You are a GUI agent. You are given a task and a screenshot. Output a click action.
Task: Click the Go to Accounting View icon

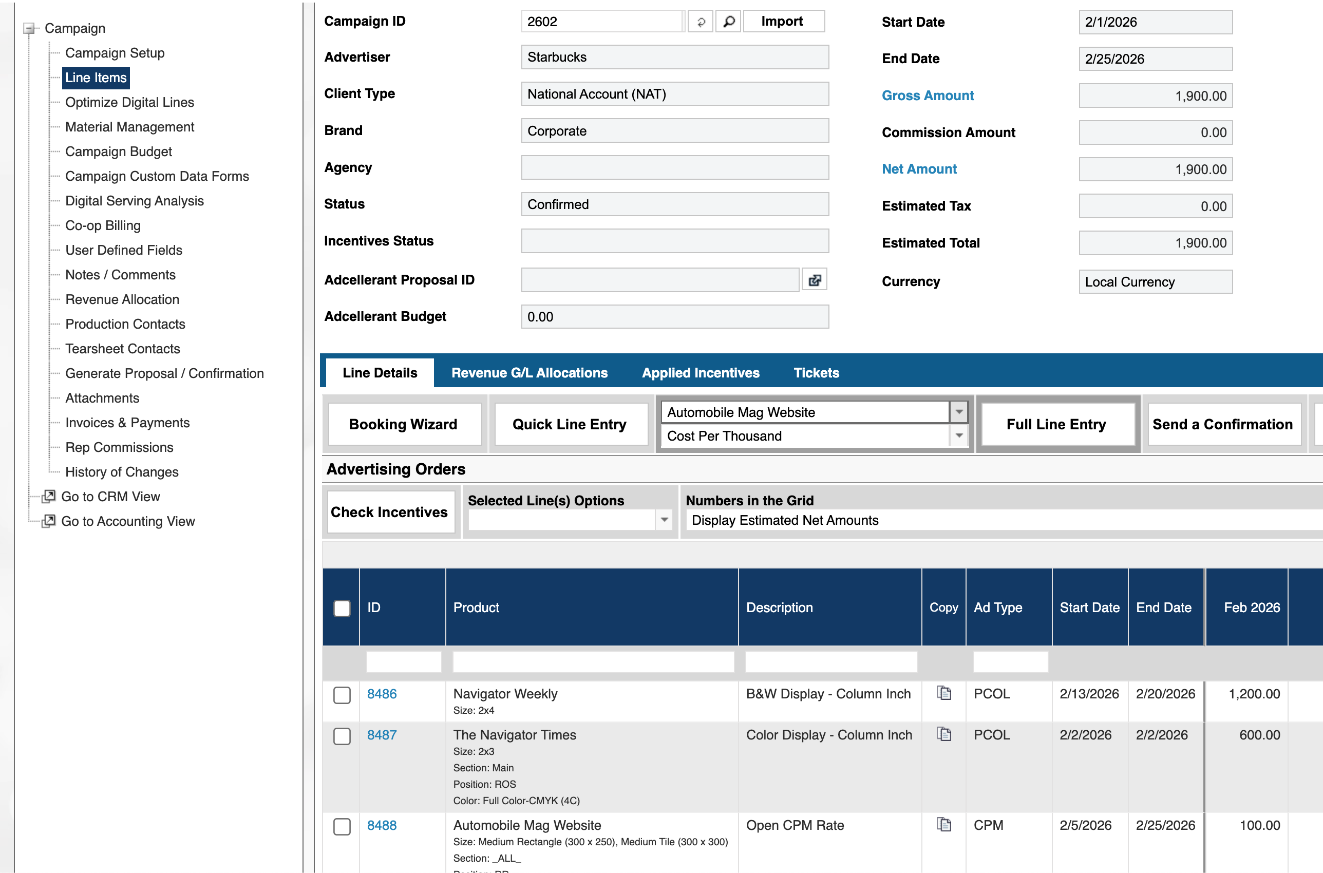coord(49,521)
